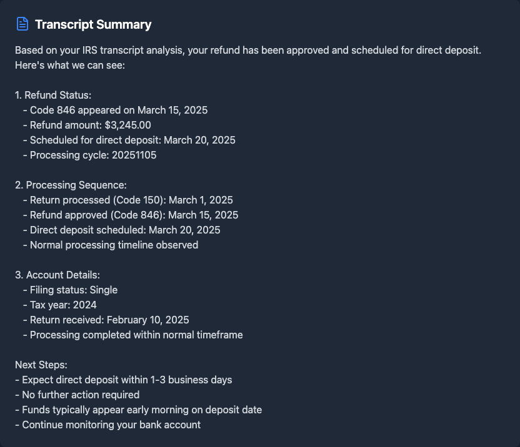Viewport: 520px width, 447px height.
Task: Click the Transcript Summary heading
Action: pyautogui.click(x=93, y=24)
